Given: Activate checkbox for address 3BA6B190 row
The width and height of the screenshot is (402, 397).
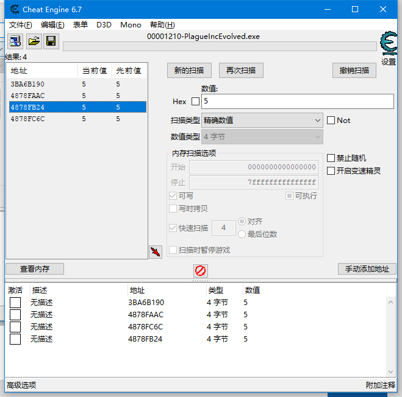Looking at the screenshot, I should tap(15, 303).
